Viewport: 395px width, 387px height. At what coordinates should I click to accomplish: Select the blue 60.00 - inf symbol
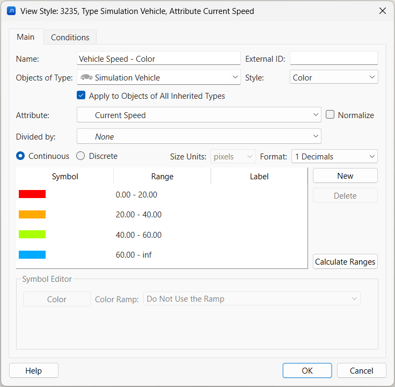point(32,255)
